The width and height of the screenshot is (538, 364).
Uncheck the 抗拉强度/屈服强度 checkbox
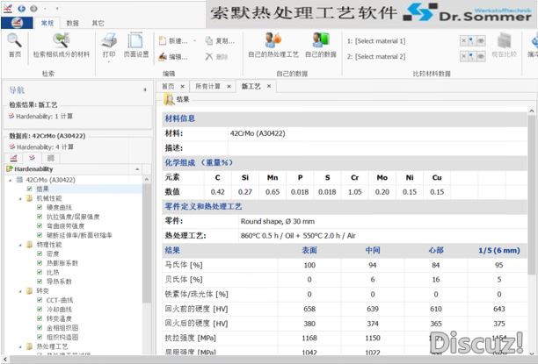point(40,217)
